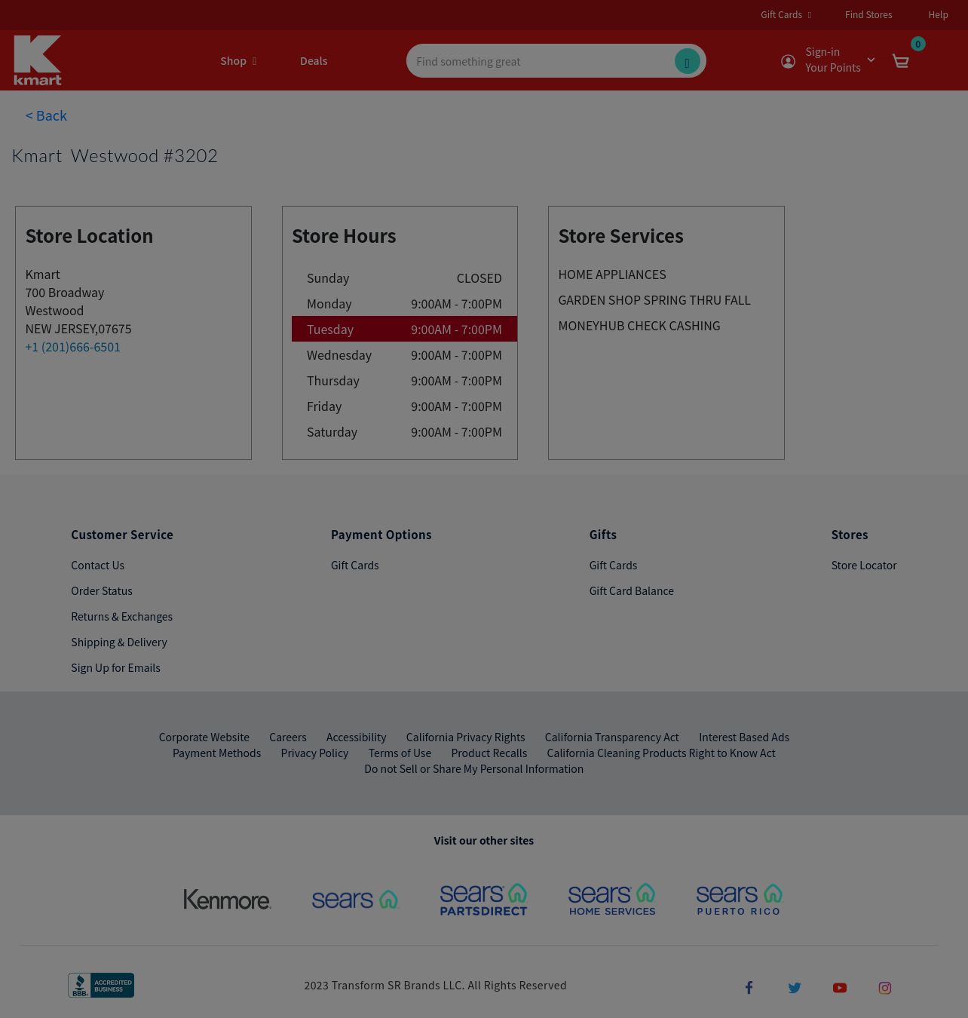
Task: Open Order Status
Action: point(101,590)
